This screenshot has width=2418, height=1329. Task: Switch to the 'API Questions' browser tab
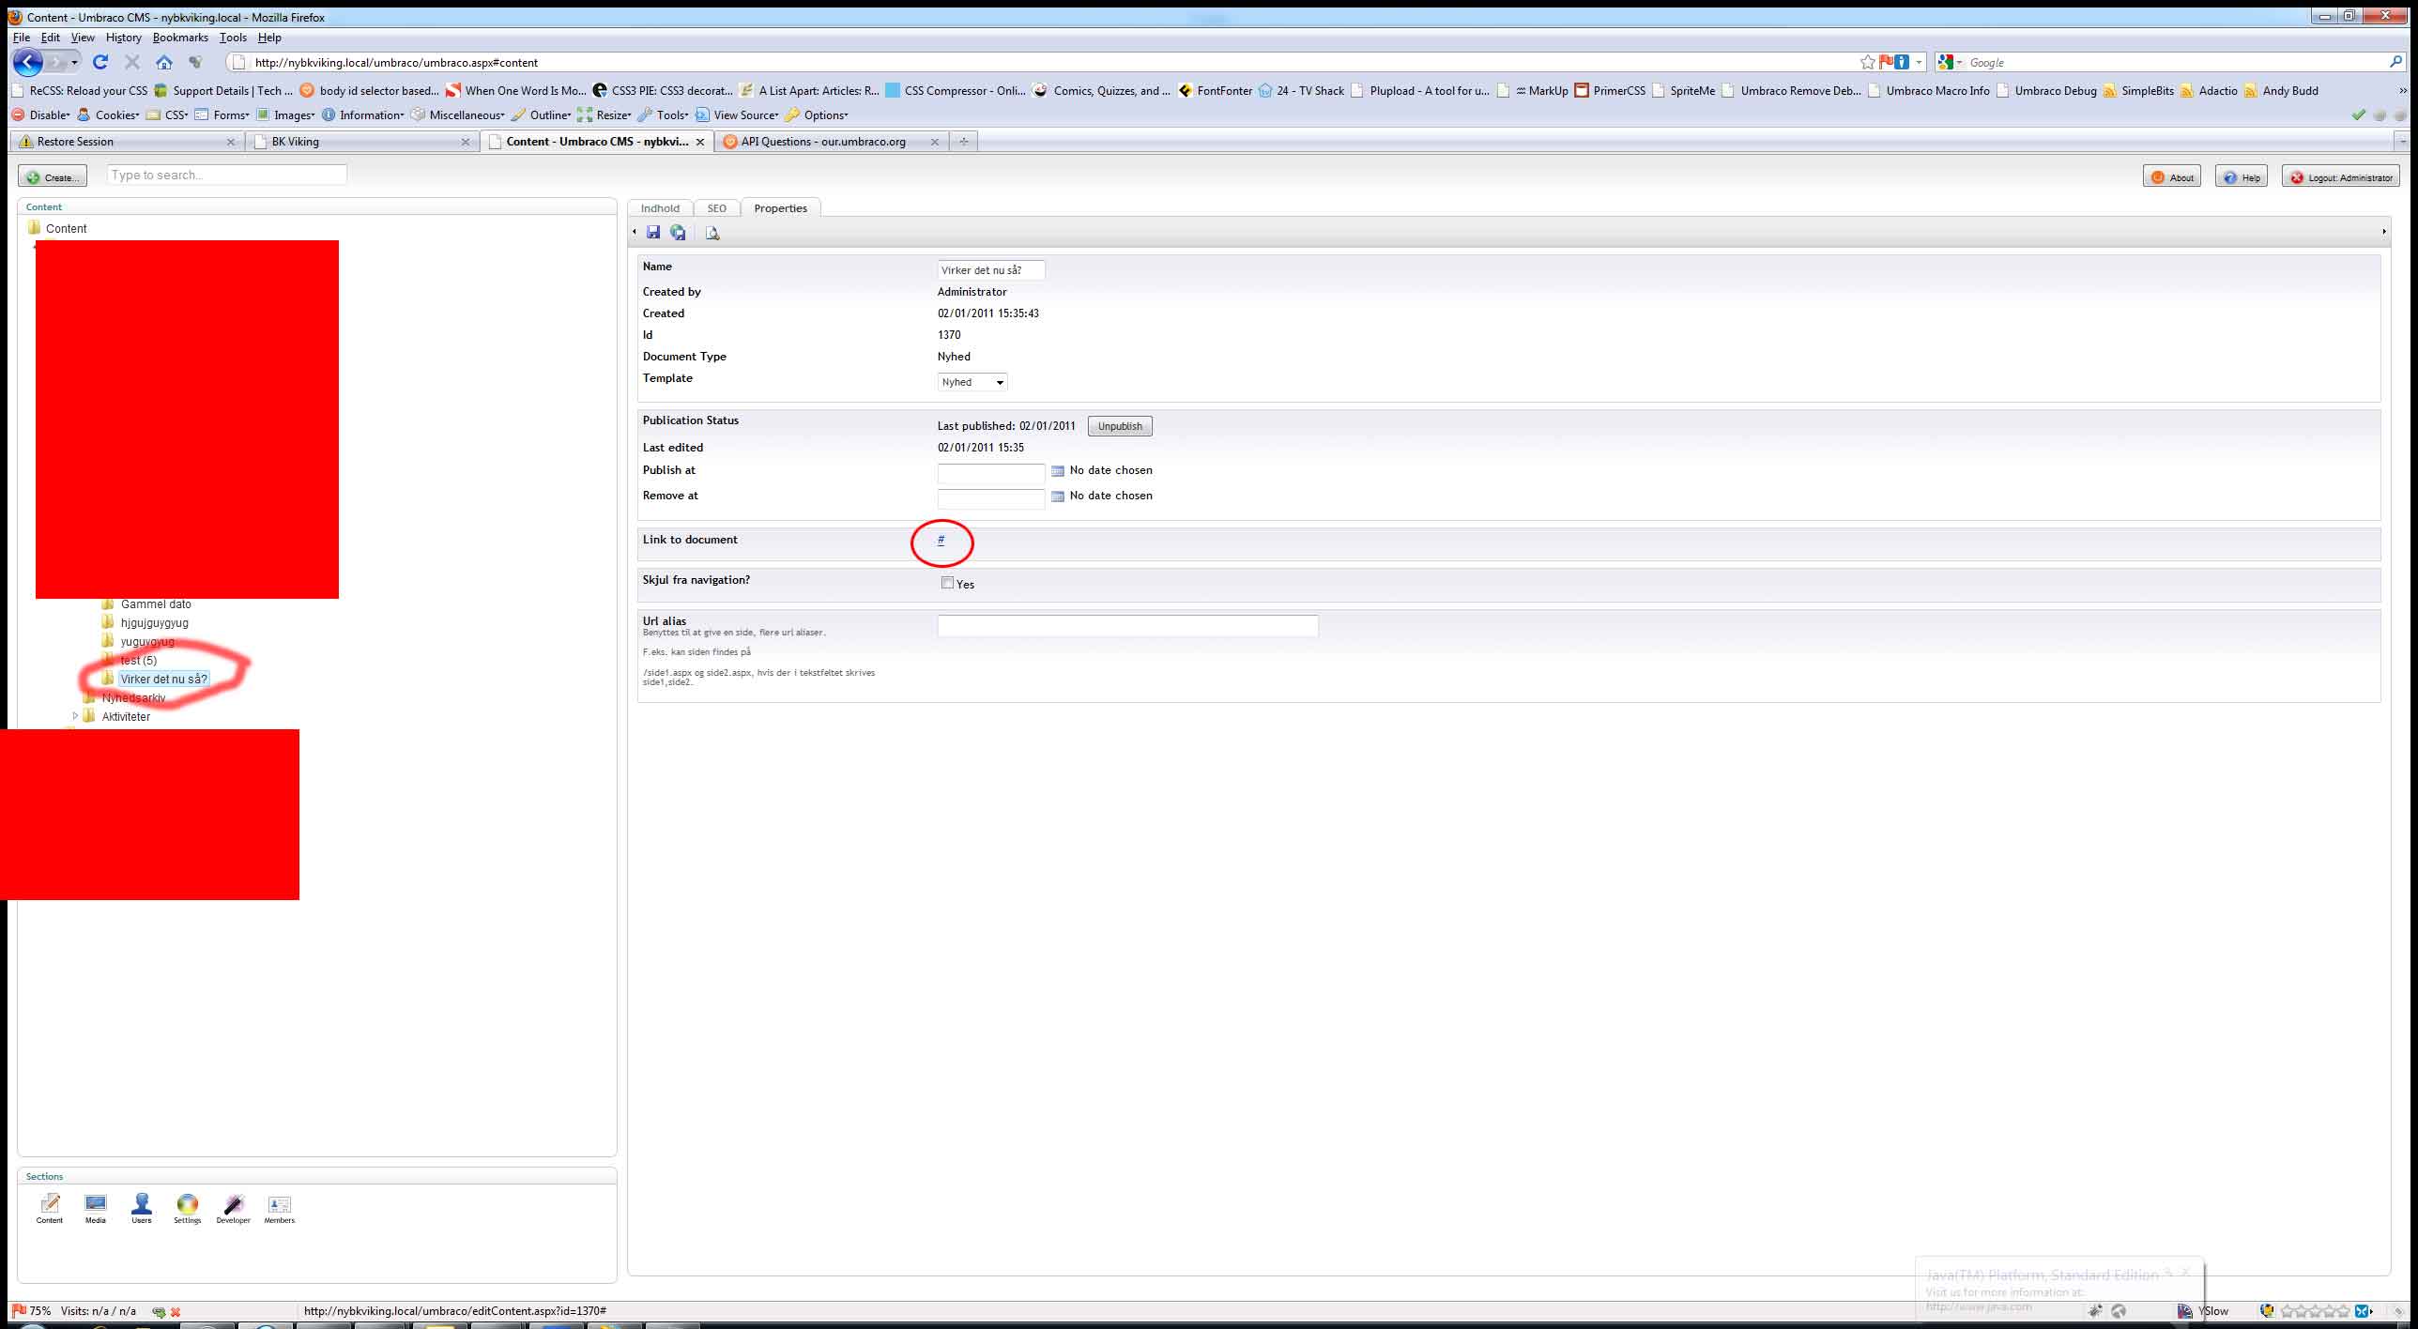tap(832, 142)
